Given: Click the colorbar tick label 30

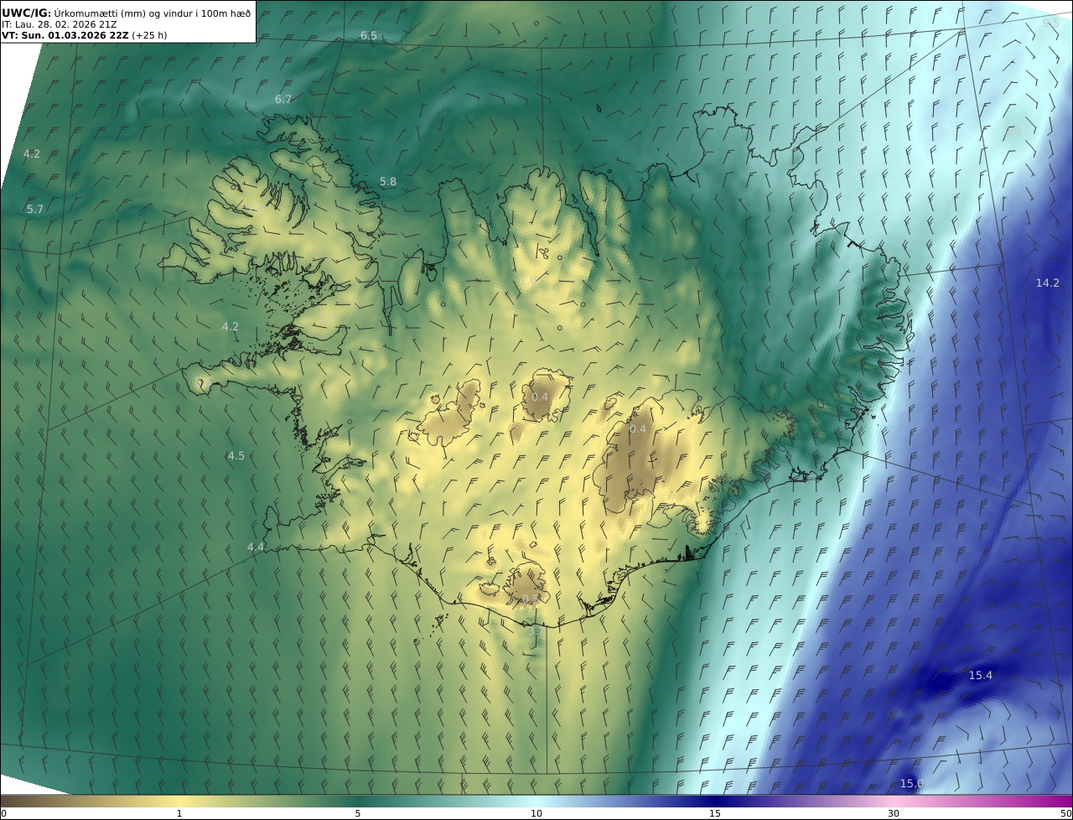Looking at the screenshot, I should pos(894,813).
